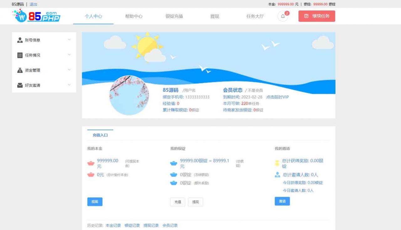Click the circular profile avatar image
Image resolution: width=401 pixels, height=230 pixels.
(129, 95)
